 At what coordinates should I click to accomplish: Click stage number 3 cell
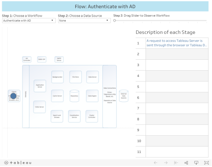point(141,65)
